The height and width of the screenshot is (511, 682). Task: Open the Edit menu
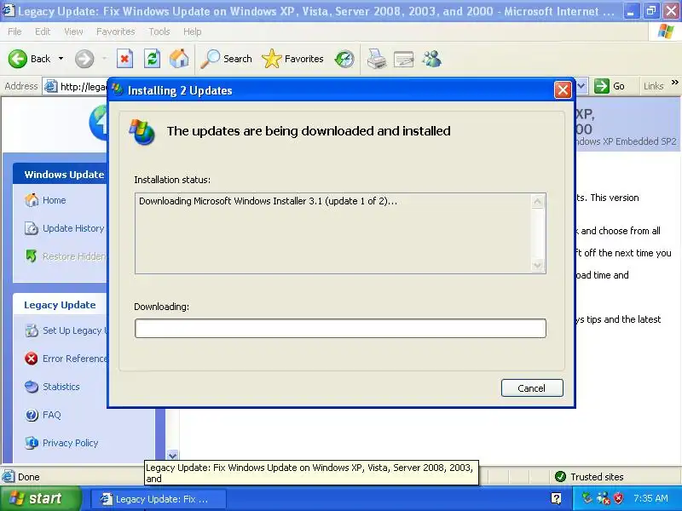pos(43,32)
